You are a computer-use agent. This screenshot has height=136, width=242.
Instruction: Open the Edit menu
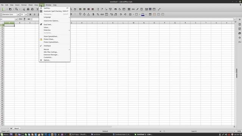7,5
